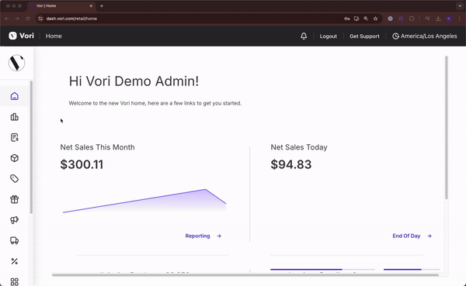Click the Net Sales Today heading
Viewport: 466px width, 286px height.
click(299, 147)
